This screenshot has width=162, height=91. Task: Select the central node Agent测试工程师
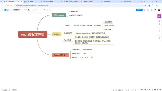click(33, 34)
